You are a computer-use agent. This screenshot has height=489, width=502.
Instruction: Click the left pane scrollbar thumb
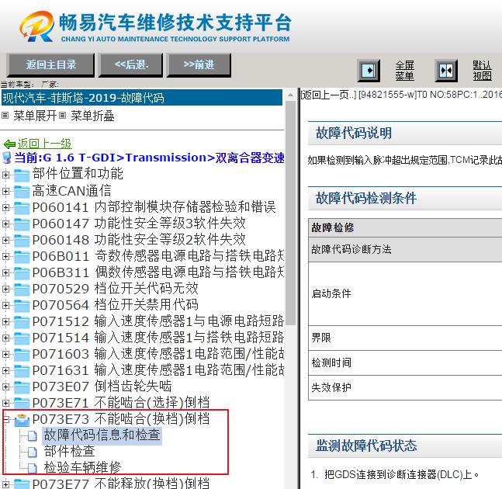[290, 213]
